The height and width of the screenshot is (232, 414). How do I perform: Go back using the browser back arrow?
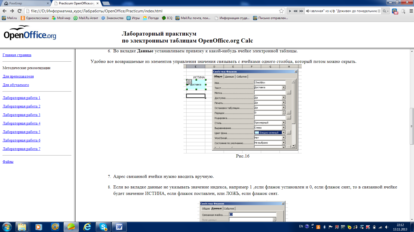pos(4,11)
